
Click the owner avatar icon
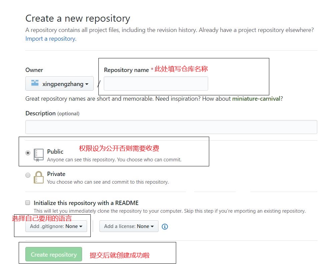tap(35, 83)
